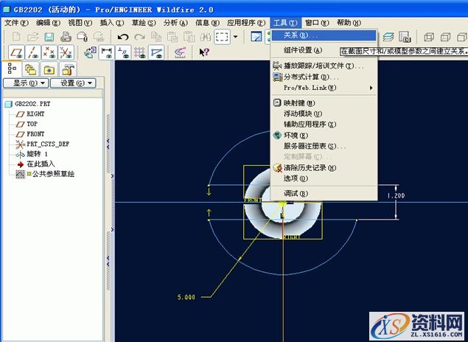The image size is (468, 342).
Task: Open the 帮助 menu
Action: point(349,23)
